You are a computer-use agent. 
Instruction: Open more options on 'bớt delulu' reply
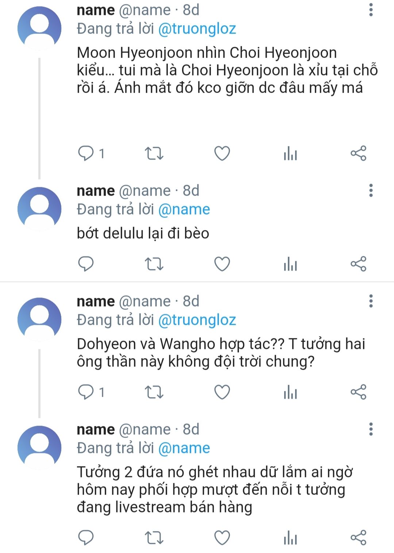pyautogui.click(x=371, y=191)
